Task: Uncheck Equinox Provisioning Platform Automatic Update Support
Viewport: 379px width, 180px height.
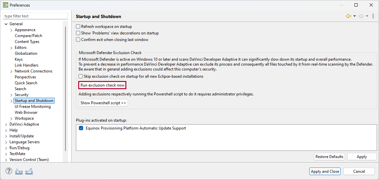Action: (81, 128)
